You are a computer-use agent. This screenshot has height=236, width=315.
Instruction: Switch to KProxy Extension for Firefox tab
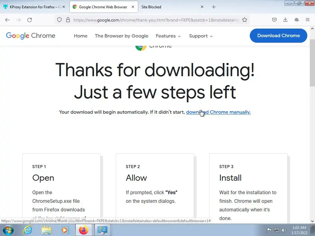[x=34, y=7]
